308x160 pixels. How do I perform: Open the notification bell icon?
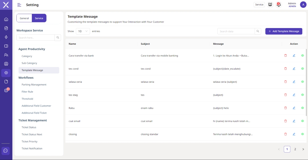pyautogui.click(x=278, y=5)
